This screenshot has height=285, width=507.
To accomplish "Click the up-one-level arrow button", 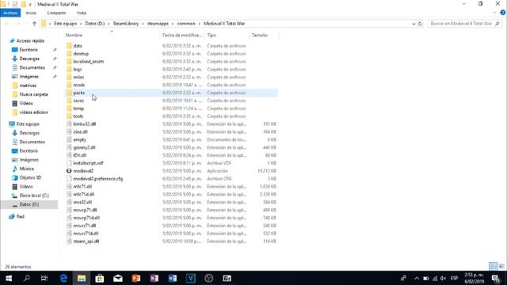I will click(x=34, y=24).
